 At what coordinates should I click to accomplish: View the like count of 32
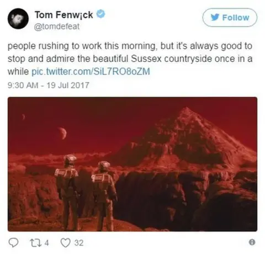coord(79,243)
